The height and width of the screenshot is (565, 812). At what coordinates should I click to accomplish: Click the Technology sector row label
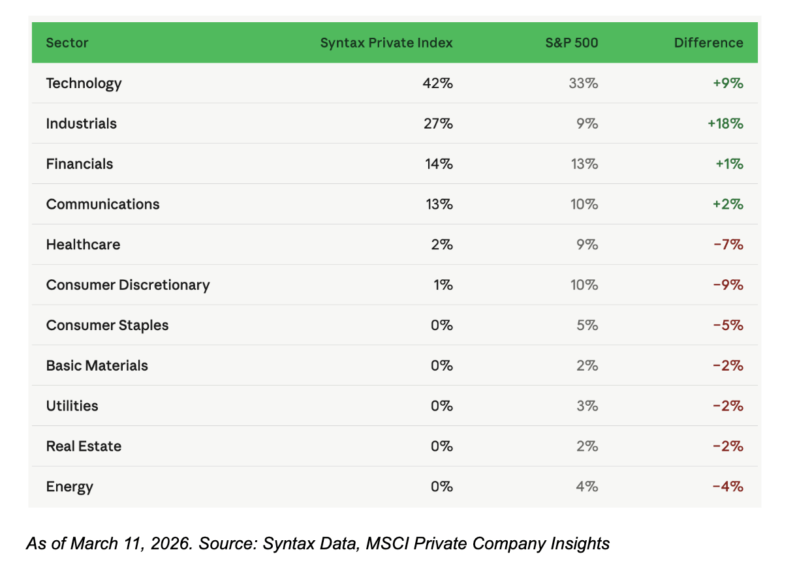(84, 84)
